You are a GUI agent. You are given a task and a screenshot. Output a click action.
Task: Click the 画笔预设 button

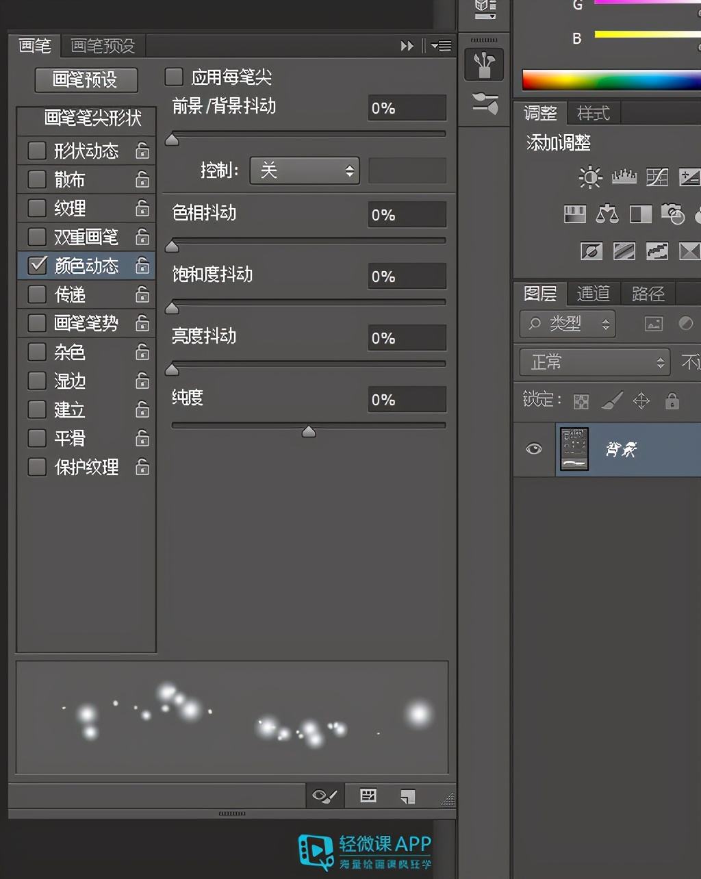86,80
